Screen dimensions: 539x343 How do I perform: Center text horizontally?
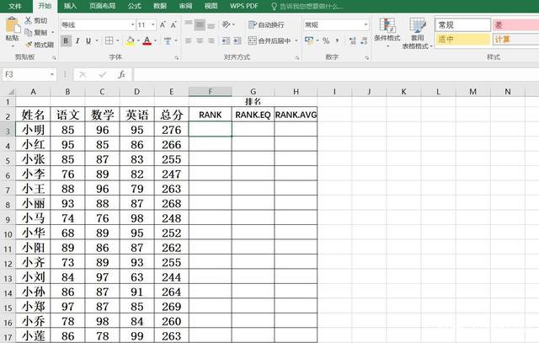[x=200, y=40]
